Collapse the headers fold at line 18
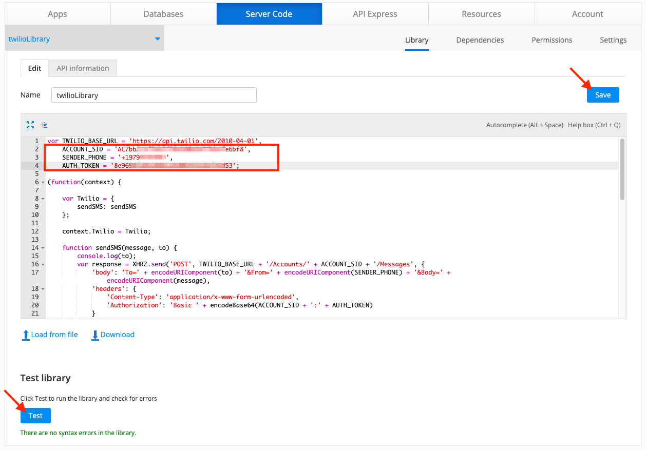The image size is (646, 450). (43, 289)
